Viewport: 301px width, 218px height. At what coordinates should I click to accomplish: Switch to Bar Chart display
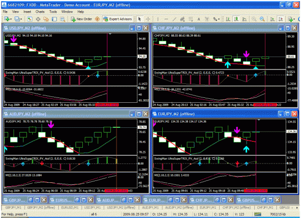[x=228, y=19]
